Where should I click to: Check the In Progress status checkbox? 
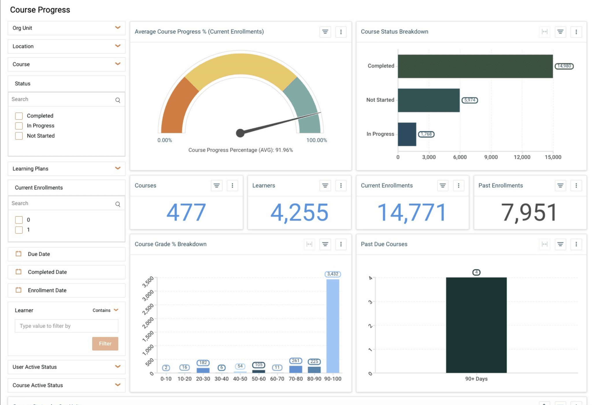click(19, 126)
